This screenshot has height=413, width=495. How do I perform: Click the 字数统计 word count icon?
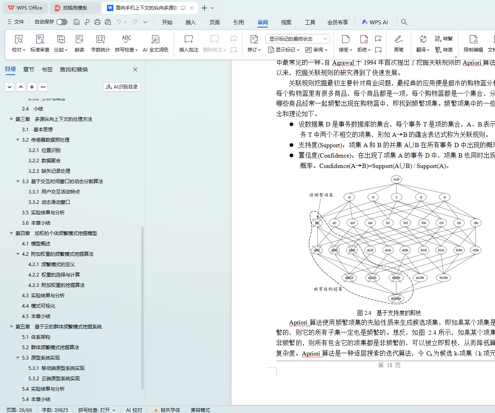point(100,40)
